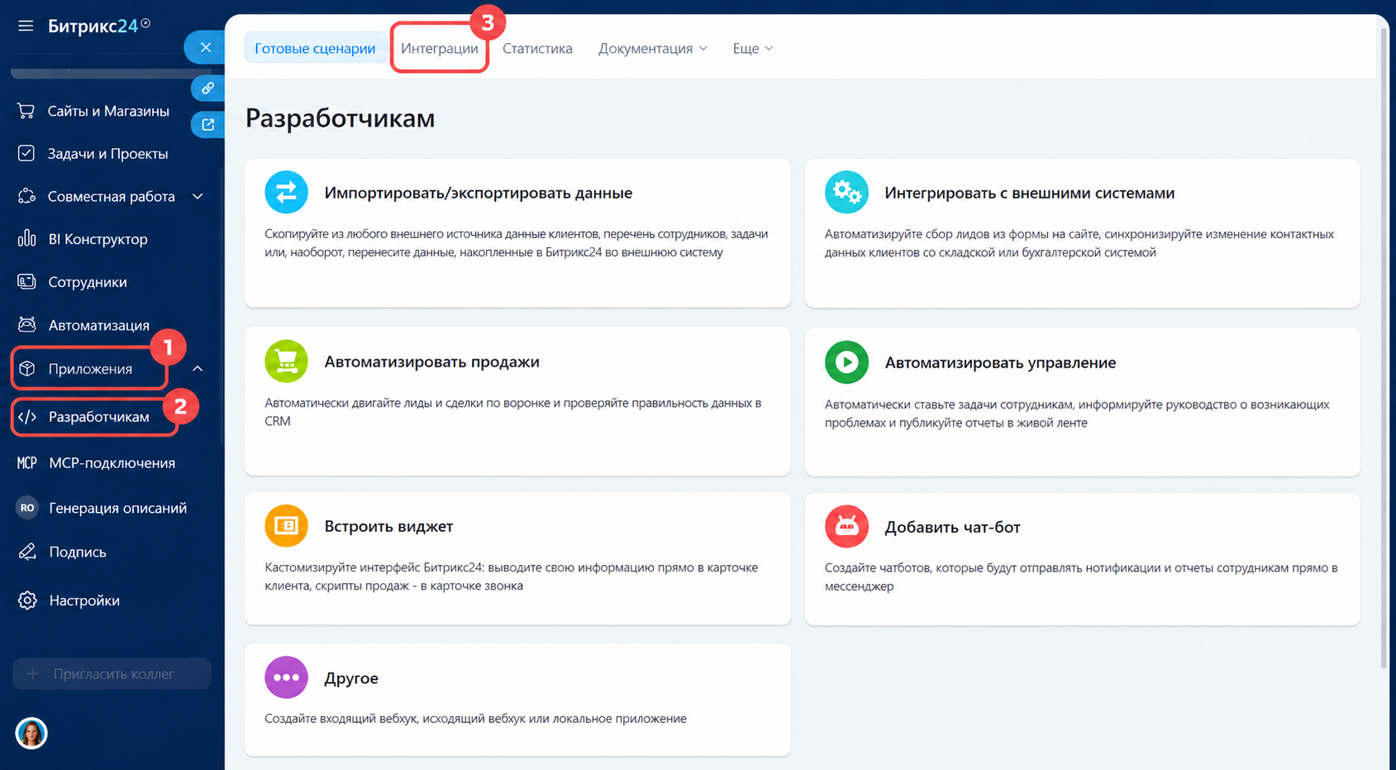1396x770 pixels.
Task: Click the pen icon for Подпись
Action: tap(27, 552)
